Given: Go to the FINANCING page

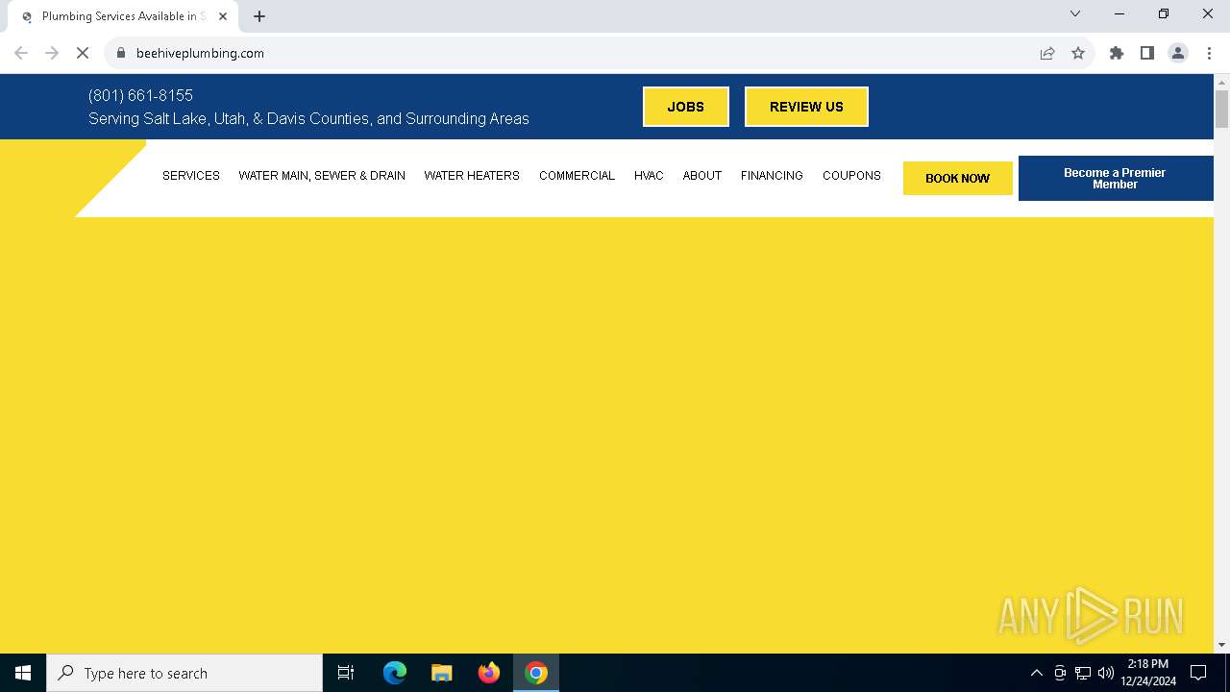Looking at the screenshot, I should click(772, 176).
